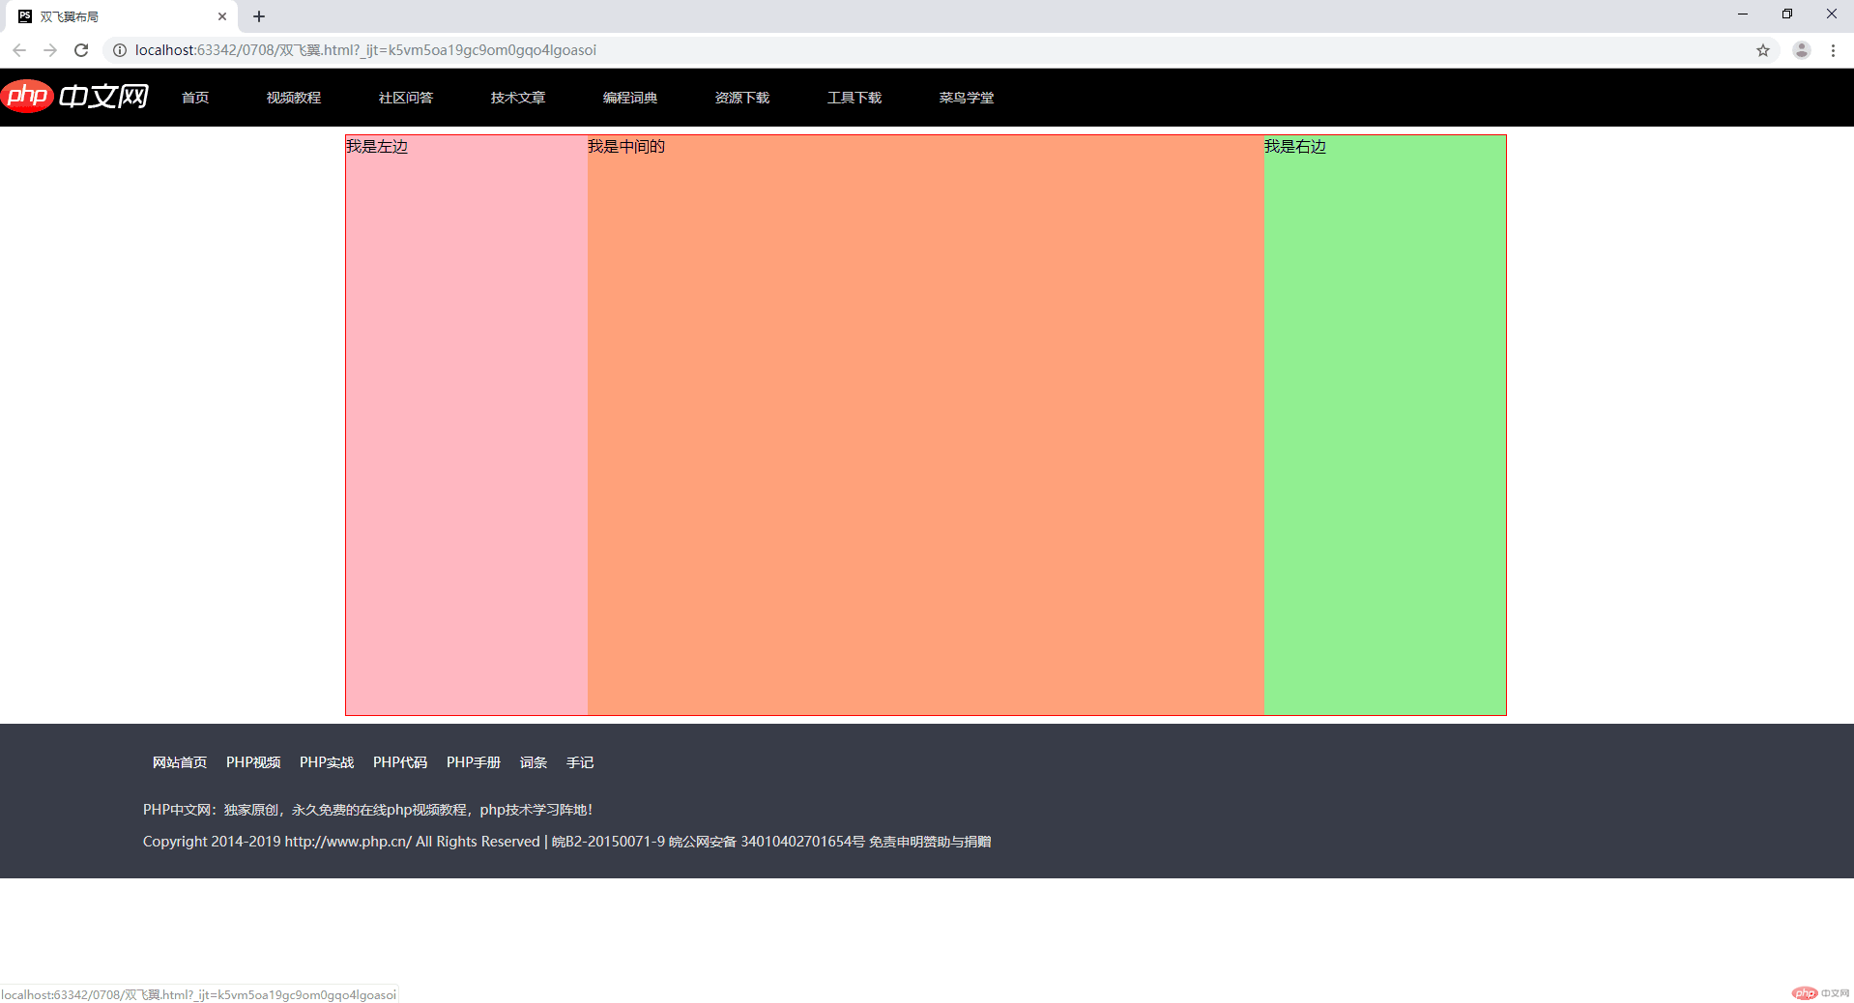Click the 我是中间的 text in orange column
Viewport: 1854px width, 1003px height.
(626, 146)
